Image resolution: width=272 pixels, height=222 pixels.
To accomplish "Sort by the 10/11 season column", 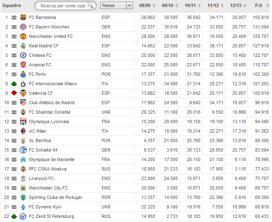I will [193, 6].
